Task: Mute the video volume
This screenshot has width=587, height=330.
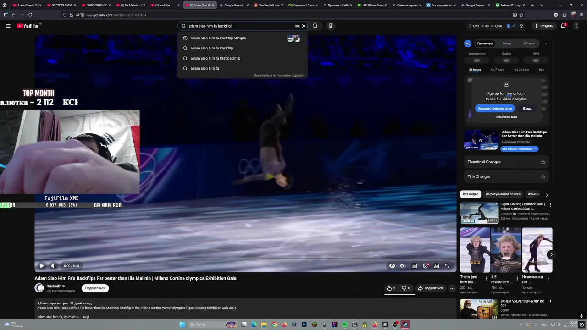Action: pyautogui.click(x=53, y=266)
